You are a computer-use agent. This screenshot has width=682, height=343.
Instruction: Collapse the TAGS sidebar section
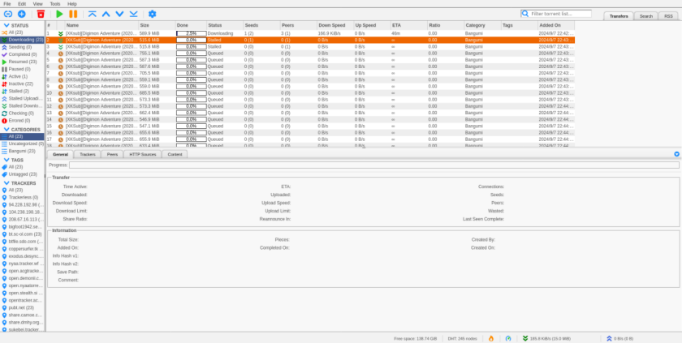click(x=6, y=160)
